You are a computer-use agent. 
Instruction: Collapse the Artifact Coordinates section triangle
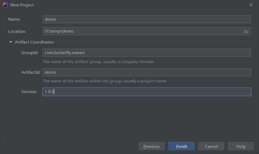tap(11, 42)
